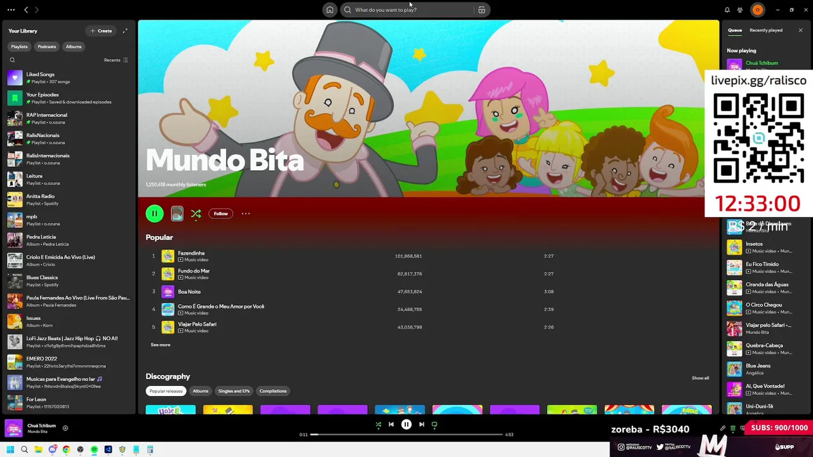Select Ai, Que Vontade! in queue
Image resolution: width=813 pixels, height=457 pixels.
point(767,389)
